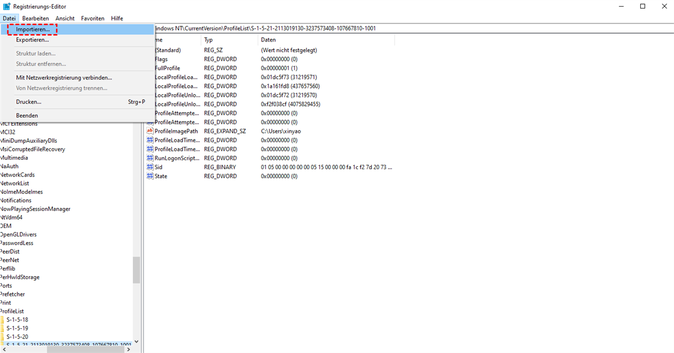The height and width of the screenshot is (353, 674).
Task: Open the Bearbeiten menu
Action: pyautogui.click(x=35, y=18)
